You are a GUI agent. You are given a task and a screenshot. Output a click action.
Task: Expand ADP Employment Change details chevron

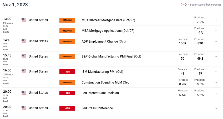[x=216, y=42]
